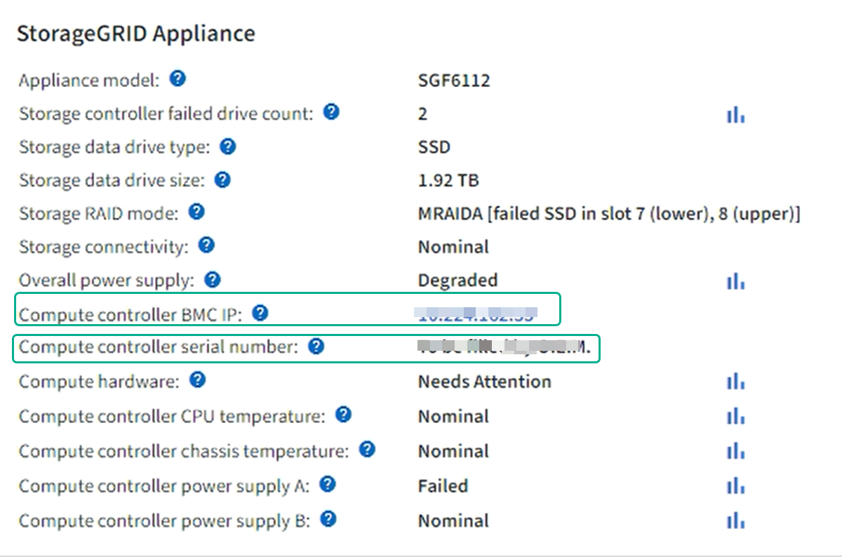Show help for Storage connectivity
Screen dimensions: 842x557
206,246
